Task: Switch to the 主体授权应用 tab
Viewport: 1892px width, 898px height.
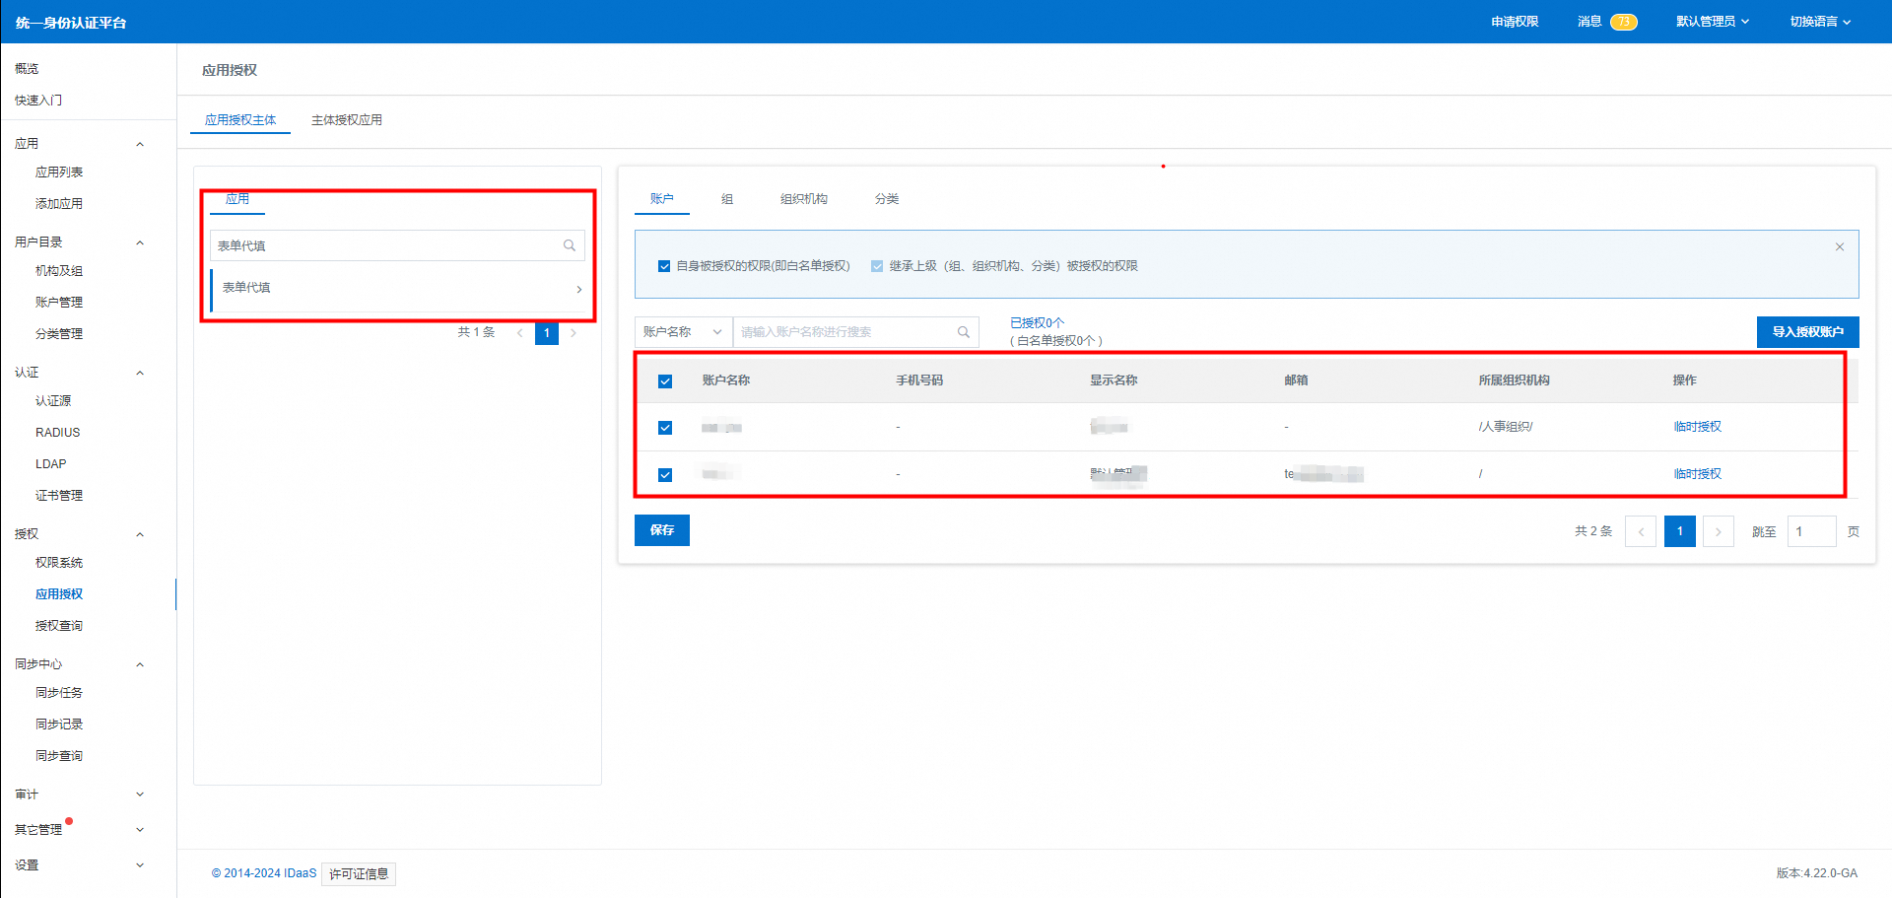Action: point(346,120)
